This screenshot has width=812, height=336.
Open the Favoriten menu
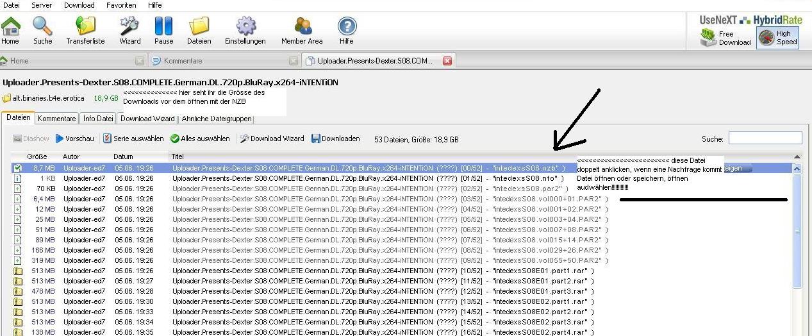pos(121,5)
